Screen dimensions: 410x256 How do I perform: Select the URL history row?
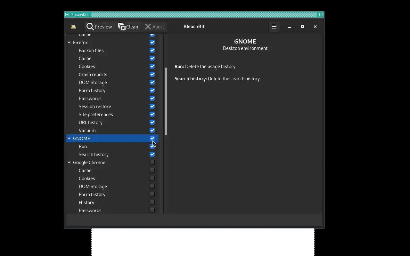tap(112, 122)
